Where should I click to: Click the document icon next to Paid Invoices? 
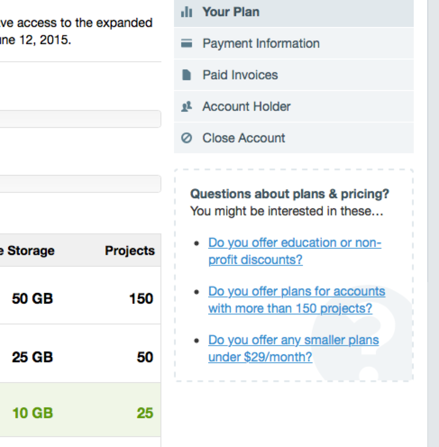187,75
